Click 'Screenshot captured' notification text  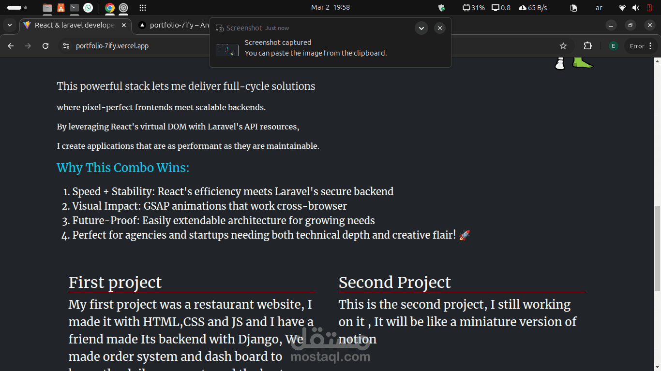[278, 43]
